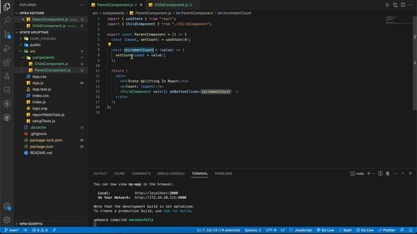
Task: Close the ParentComponent.js tab
Action: (x=141, y=5)
